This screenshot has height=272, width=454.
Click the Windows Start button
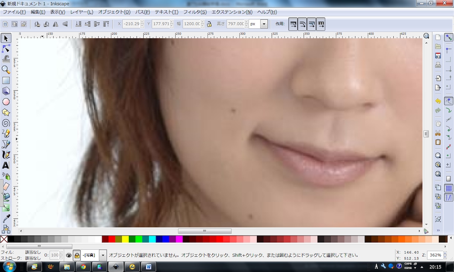point(9,266)
